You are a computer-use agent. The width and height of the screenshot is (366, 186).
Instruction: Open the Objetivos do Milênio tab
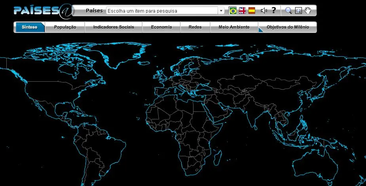(288, 27)
